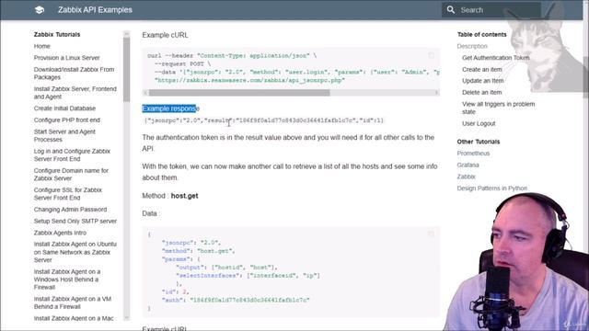This screenshot has height=331, width=589.
Task: Open the Prometheus tutorial link
Action: click(473, 154)
